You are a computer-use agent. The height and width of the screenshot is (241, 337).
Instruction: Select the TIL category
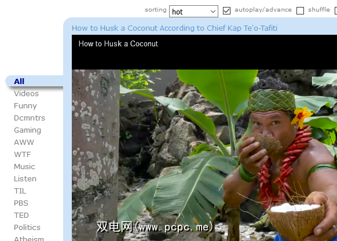(20, 191)
